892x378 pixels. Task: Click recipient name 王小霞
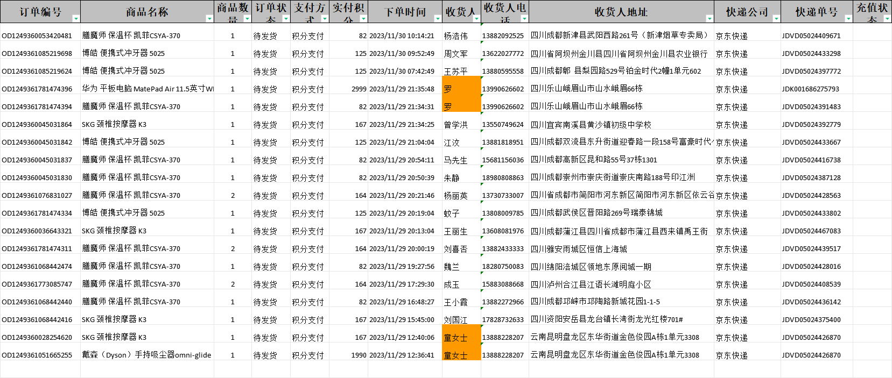[x=455, y=302]
